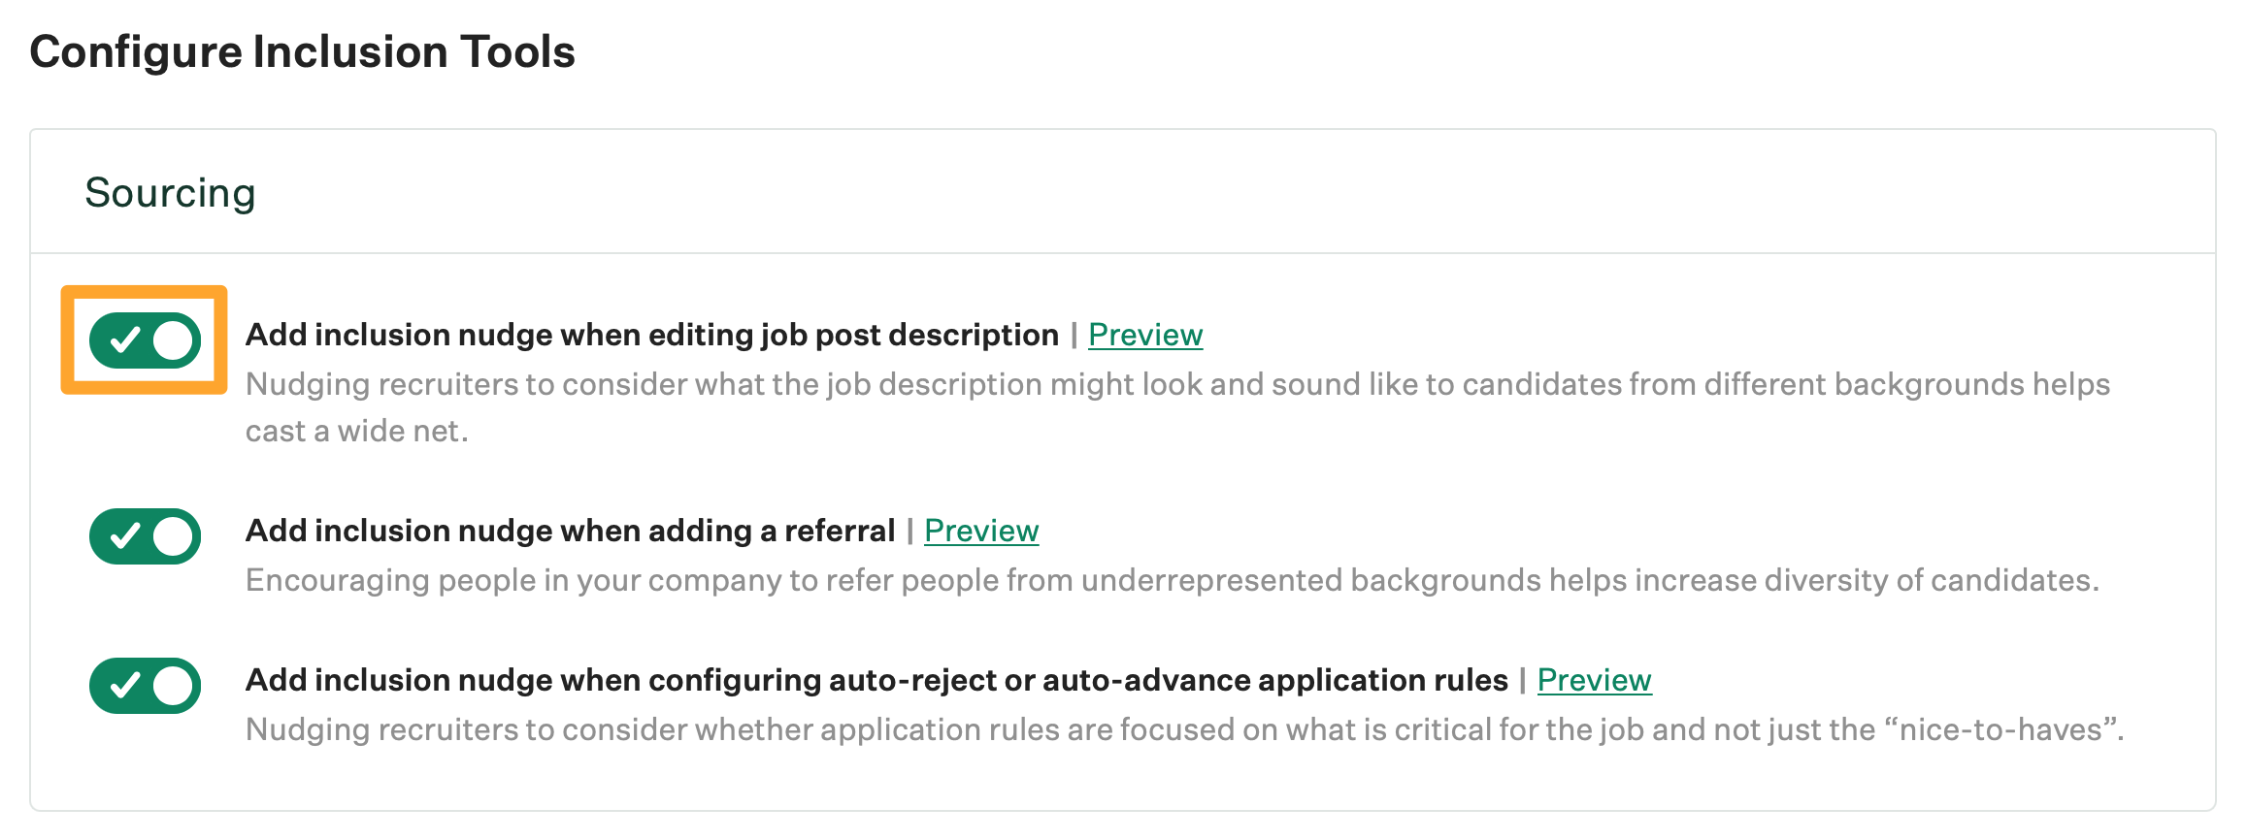Click "Add inclusion nudge when adding a referral" label
Image resolution: width=2248 pixels, height=840 pixels.
570,531
